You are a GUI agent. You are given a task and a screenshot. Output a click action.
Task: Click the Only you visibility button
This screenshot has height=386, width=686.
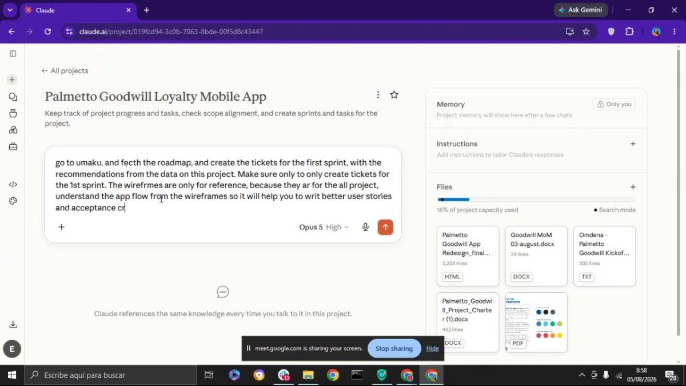pos(614,104)
